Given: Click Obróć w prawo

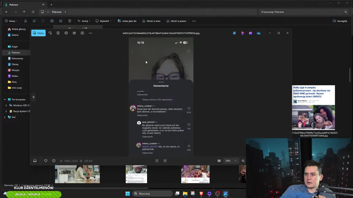Looking at the screenshot, I should coord(176,21).
